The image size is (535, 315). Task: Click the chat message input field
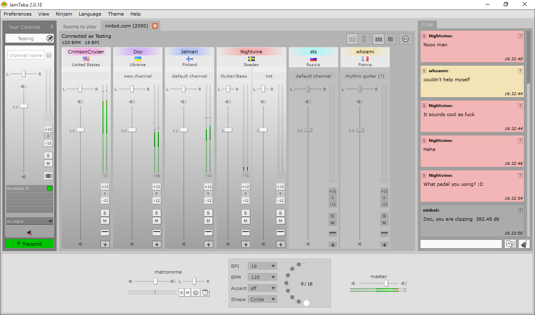click(x=461, y=244)
